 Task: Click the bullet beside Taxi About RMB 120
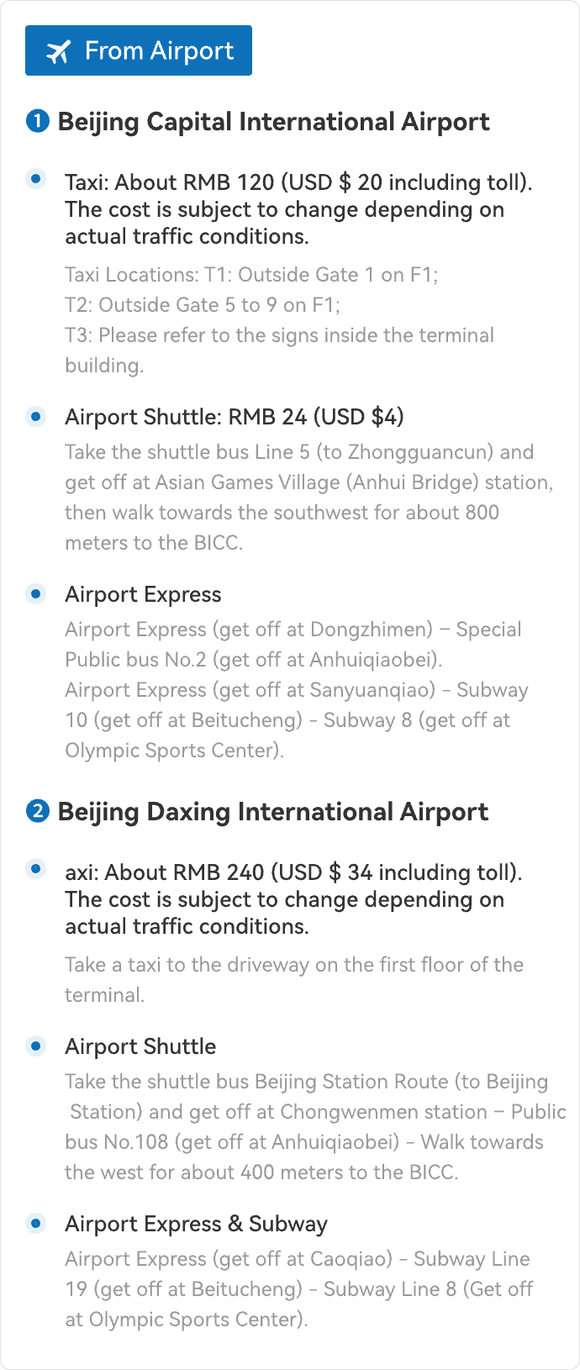36,179
